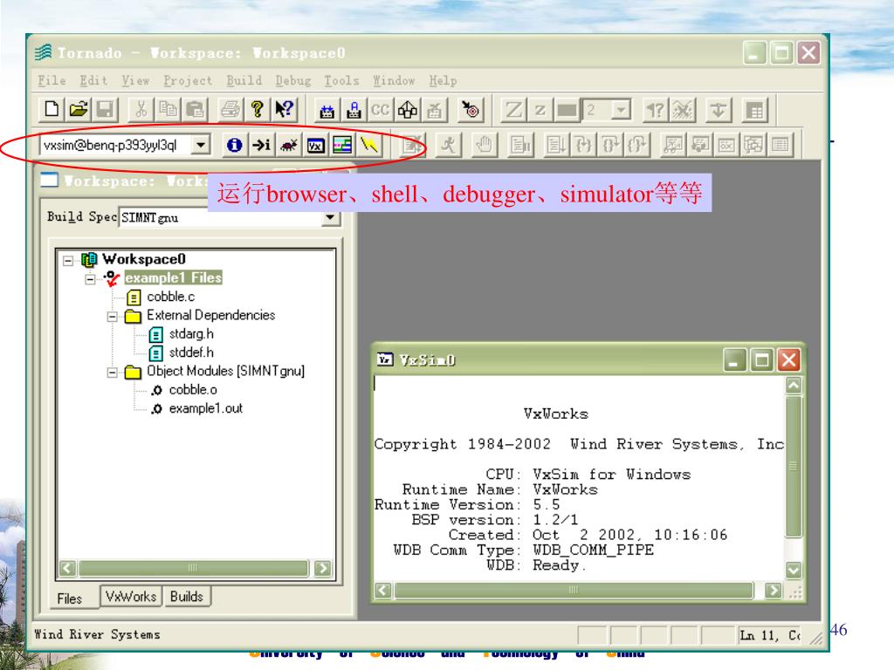Click the update dependencies boxes icon
The height and width of the screenshot is (670, 894).
(x=407, y=110)
